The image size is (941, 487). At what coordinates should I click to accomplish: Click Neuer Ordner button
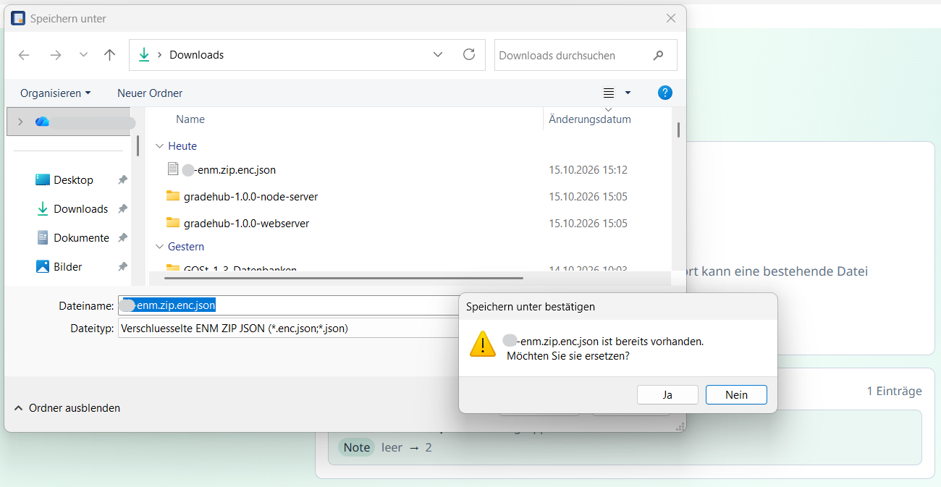[150, 93]
